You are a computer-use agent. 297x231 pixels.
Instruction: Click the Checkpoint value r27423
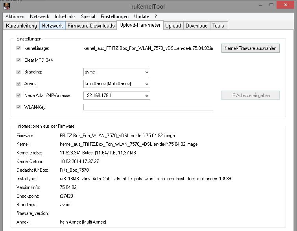click(66, 196)
